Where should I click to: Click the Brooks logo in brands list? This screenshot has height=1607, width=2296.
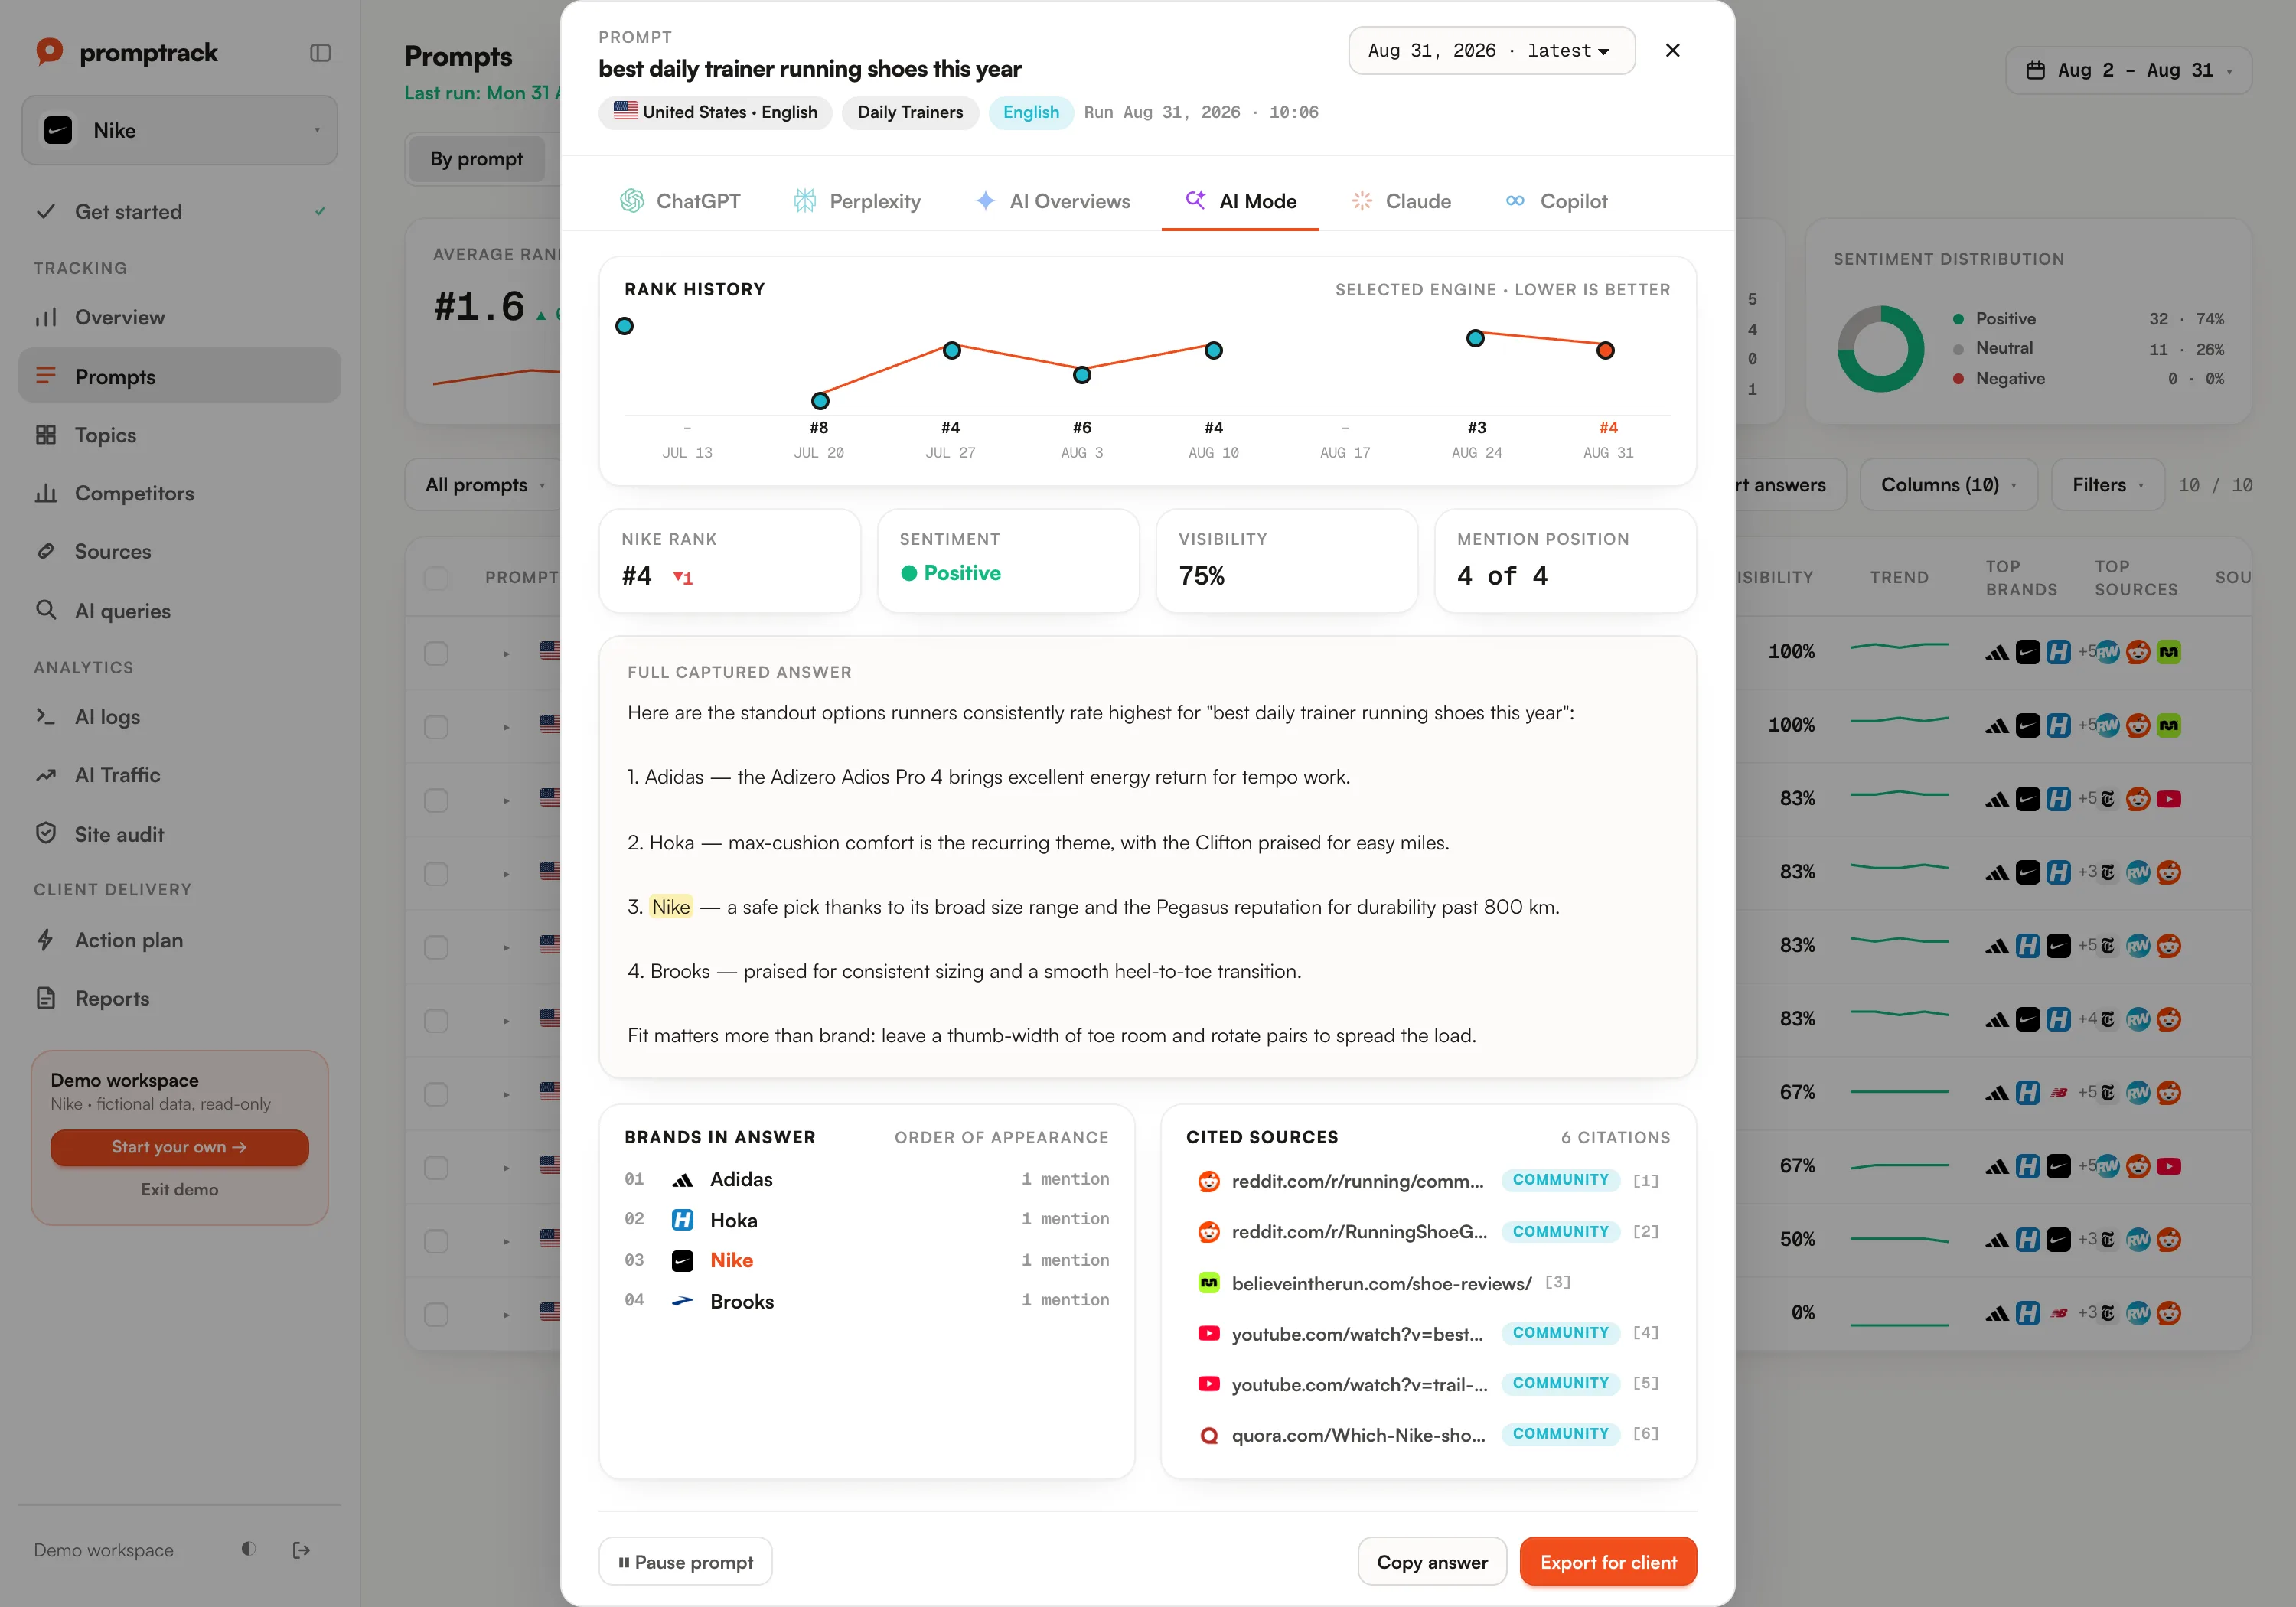tap(682, 1301)
